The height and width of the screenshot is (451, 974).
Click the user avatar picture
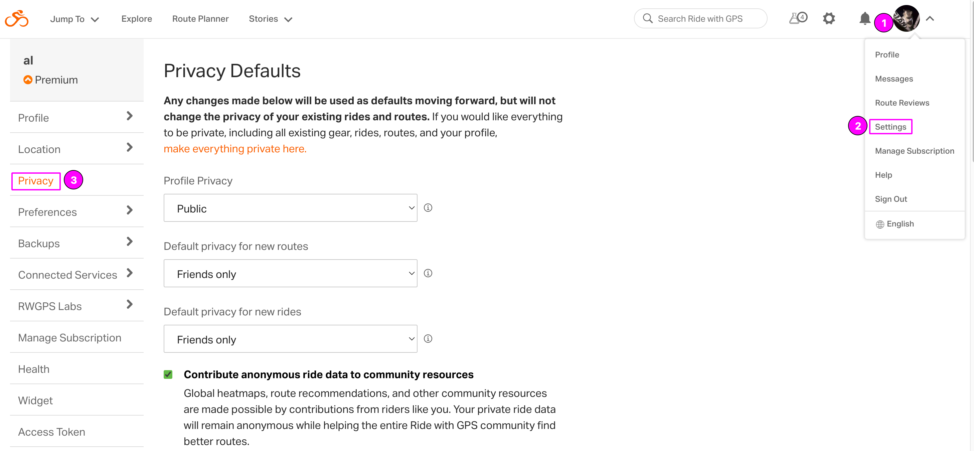click(906, 18)
